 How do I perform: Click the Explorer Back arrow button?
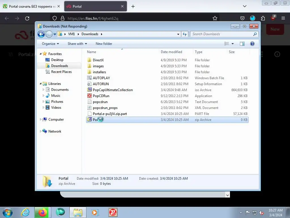41,34
